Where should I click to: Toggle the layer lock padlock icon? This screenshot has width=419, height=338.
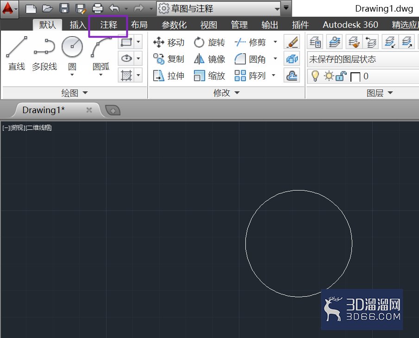[x=341, y=77]
